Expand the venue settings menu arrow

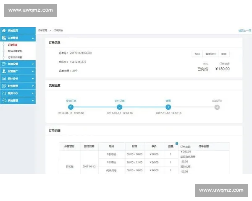pos(33,64)
